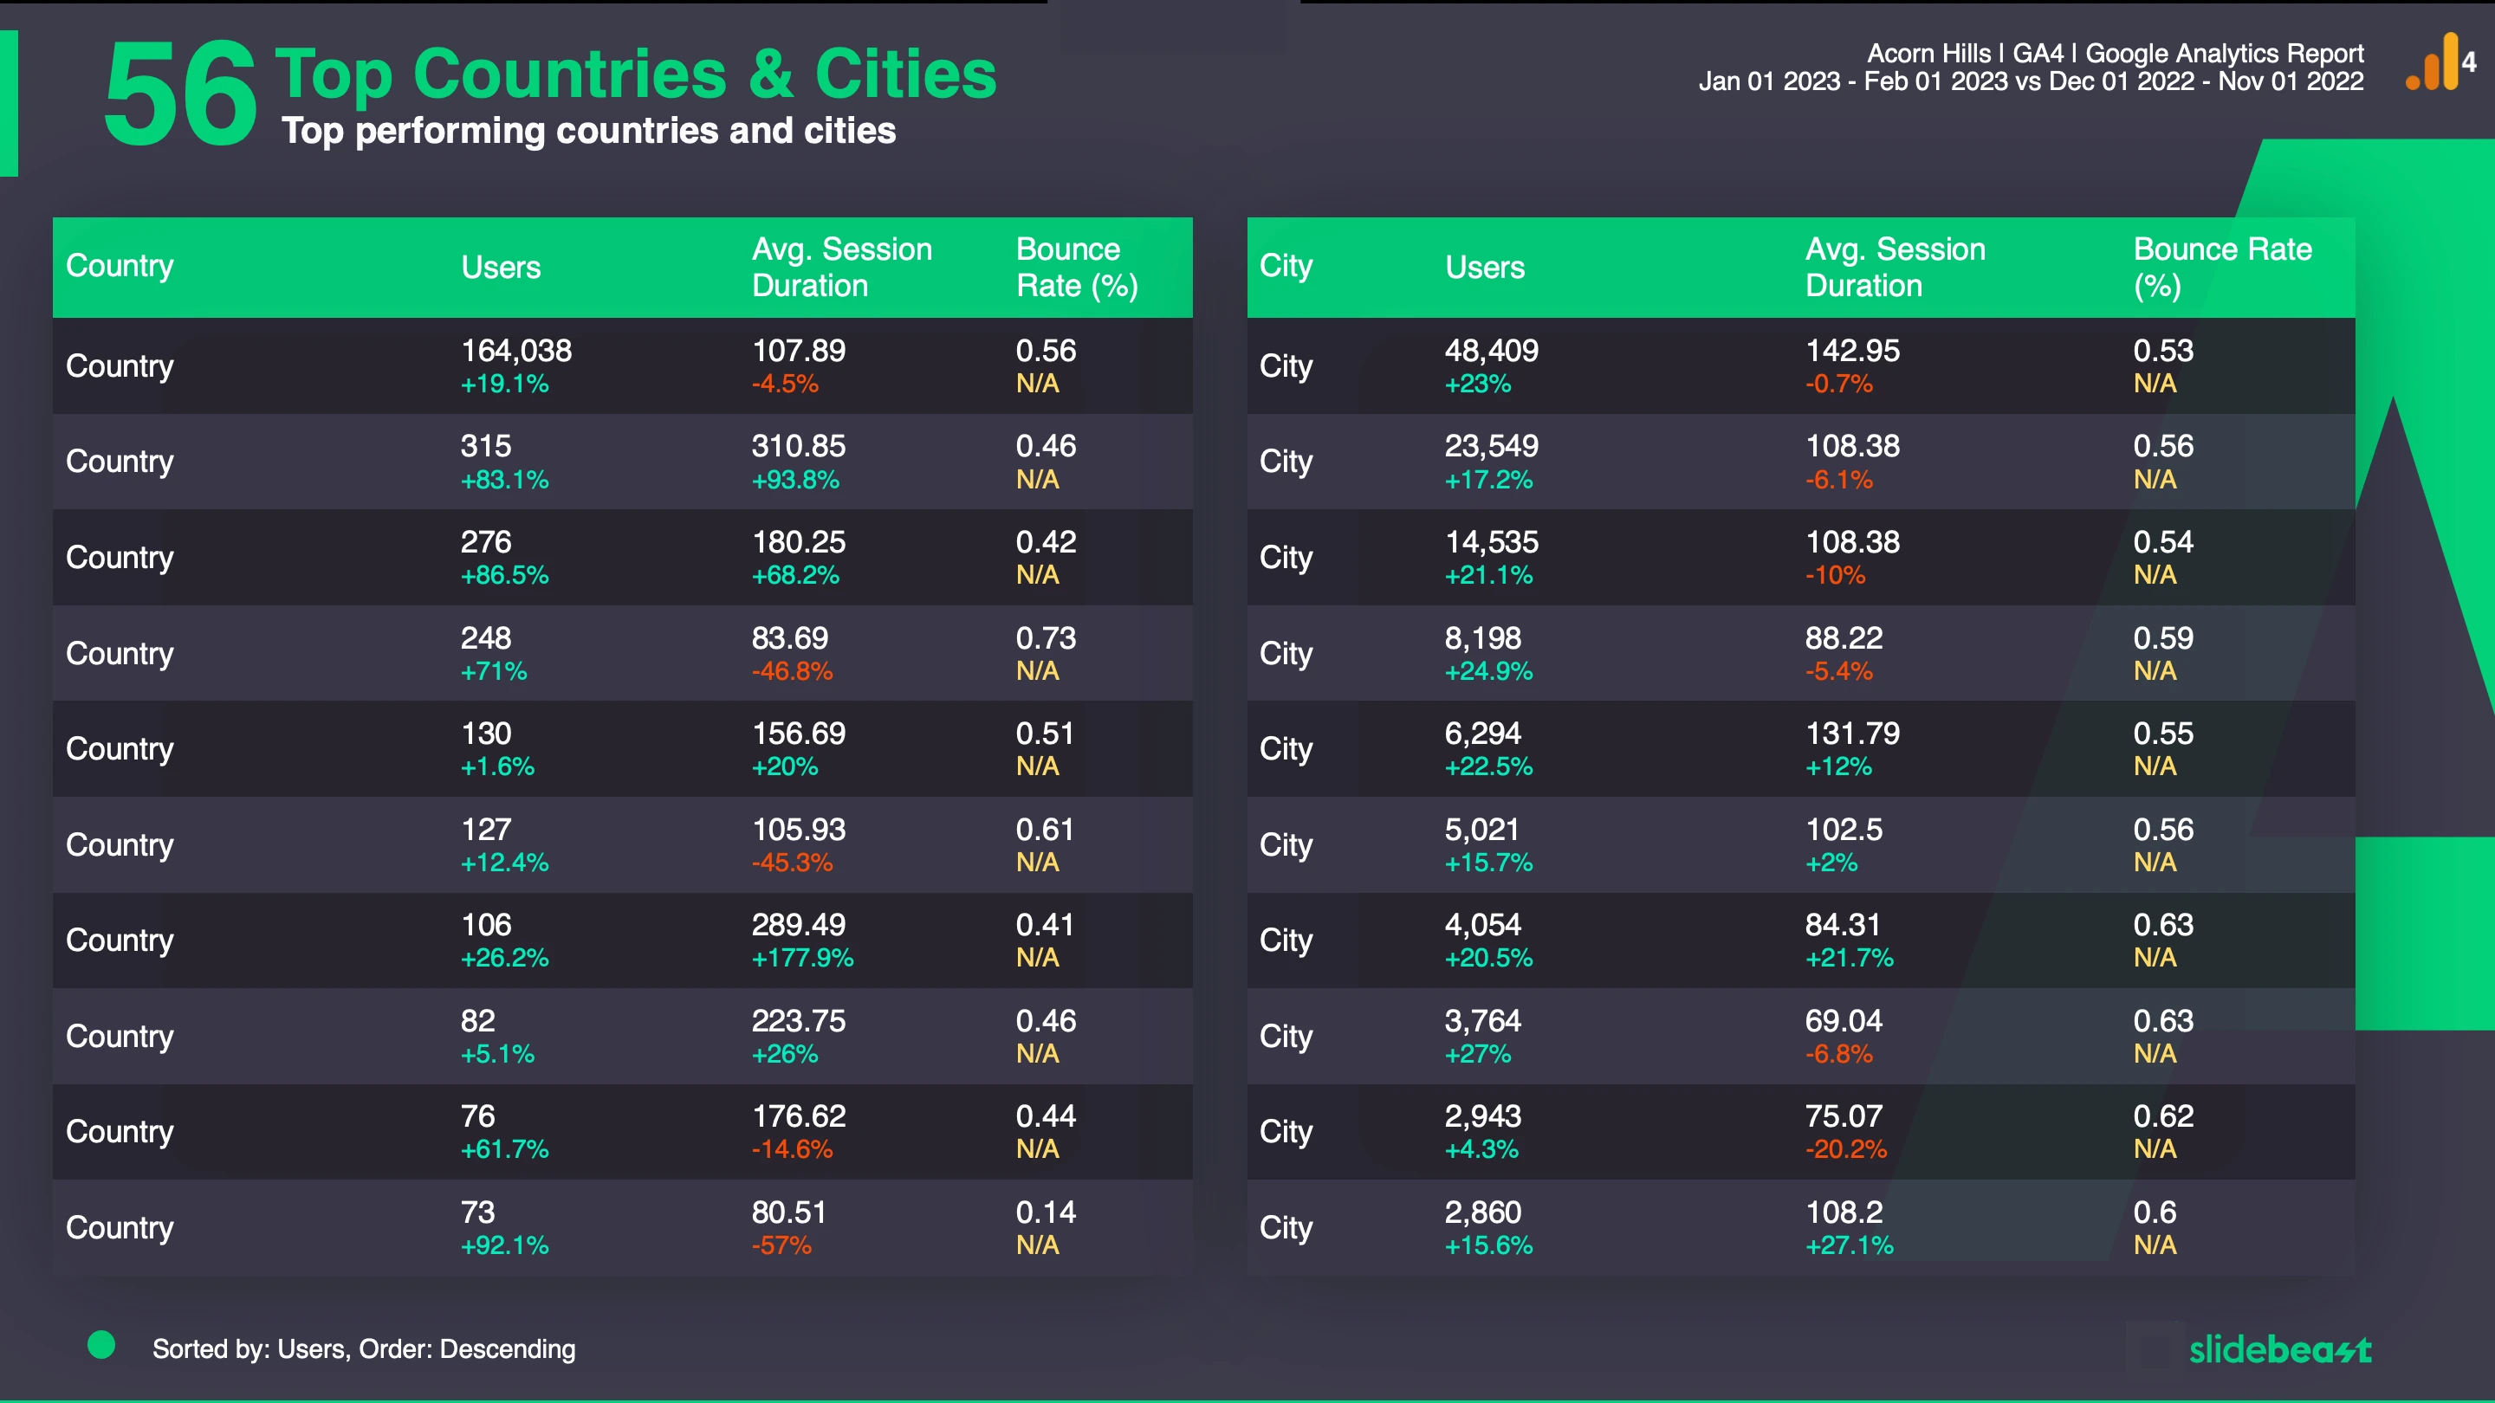
Task: Select the slide number 56
Action: click(181, 95)
